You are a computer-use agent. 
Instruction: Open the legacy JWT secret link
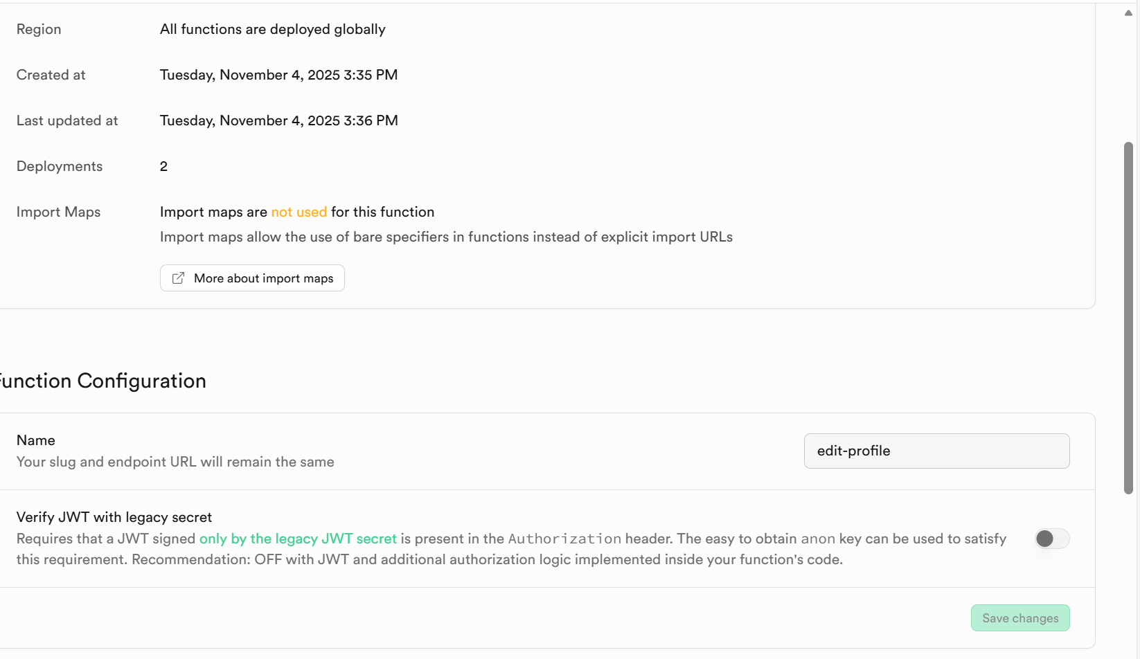pyautogui.click(x=298, y=539)
